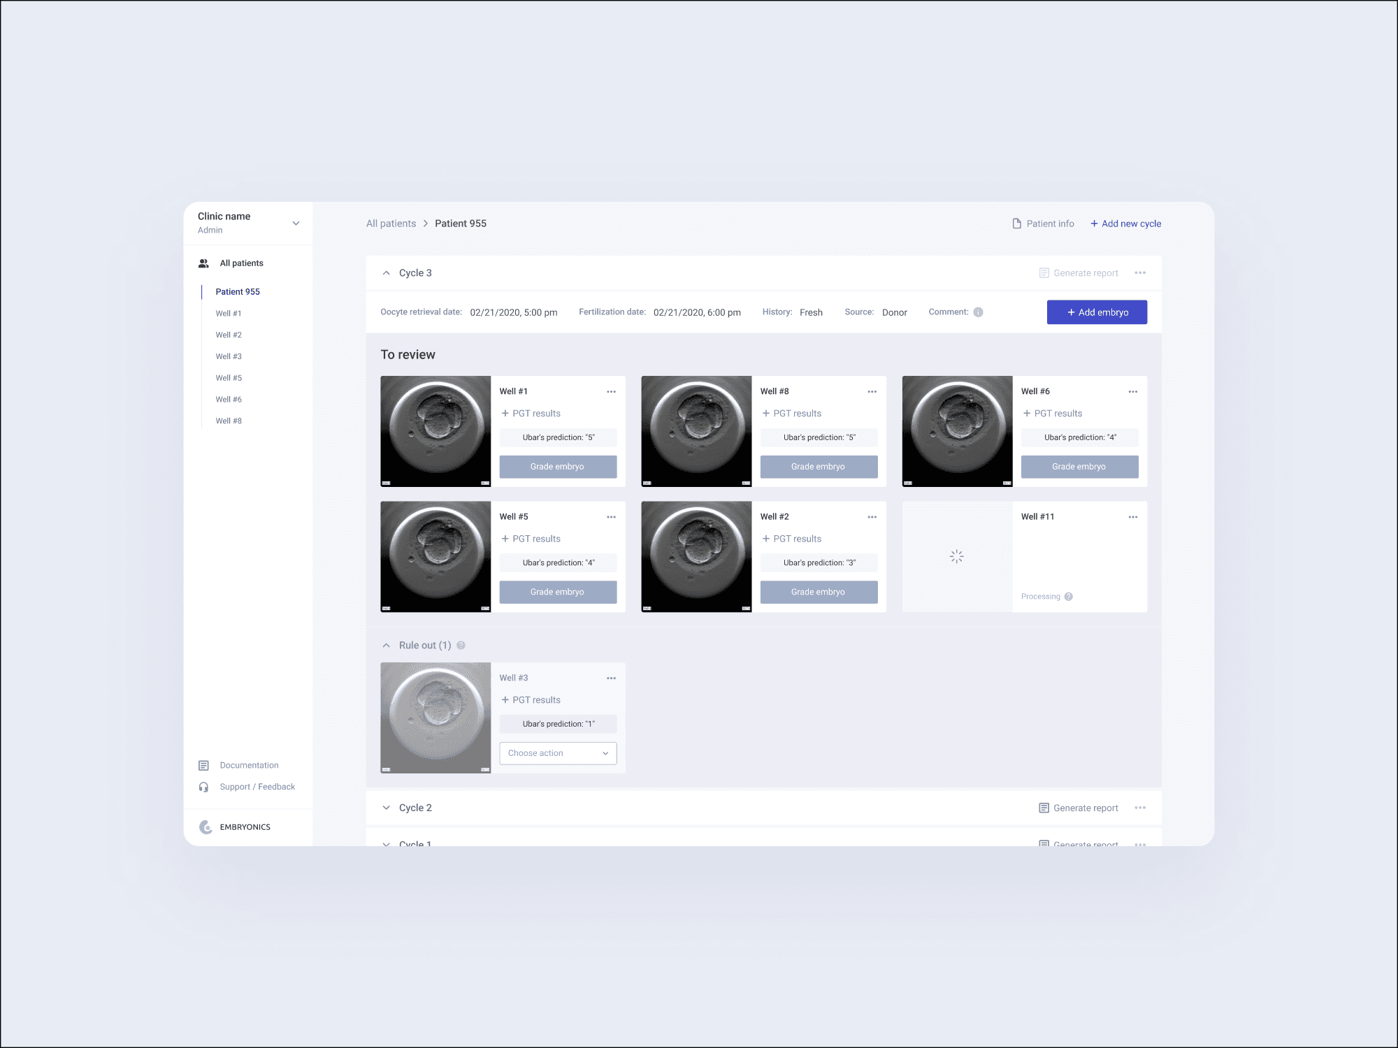Add PGT results for Well #2

[791, 539]
